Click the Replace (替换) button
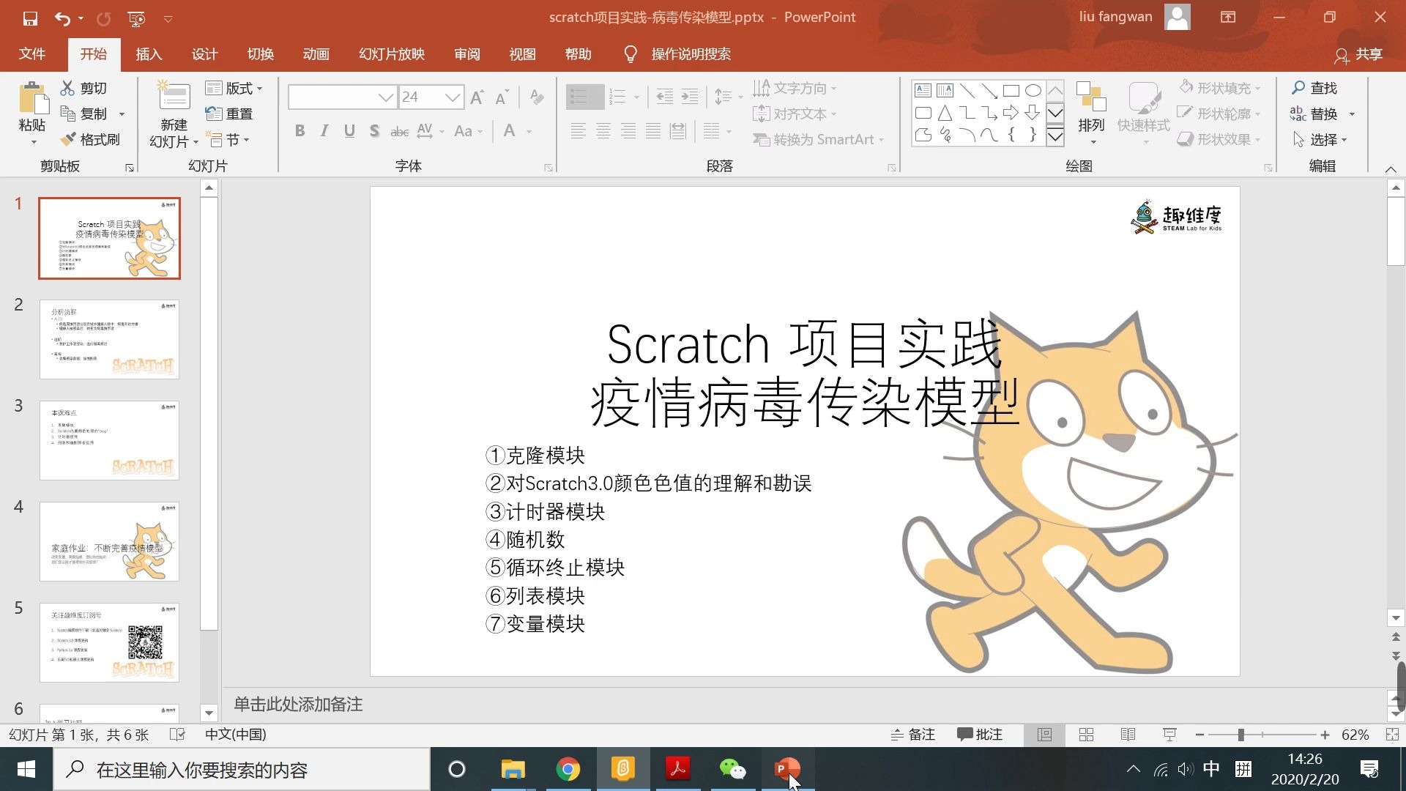The image size is (1406, 791). (1314, 114)
